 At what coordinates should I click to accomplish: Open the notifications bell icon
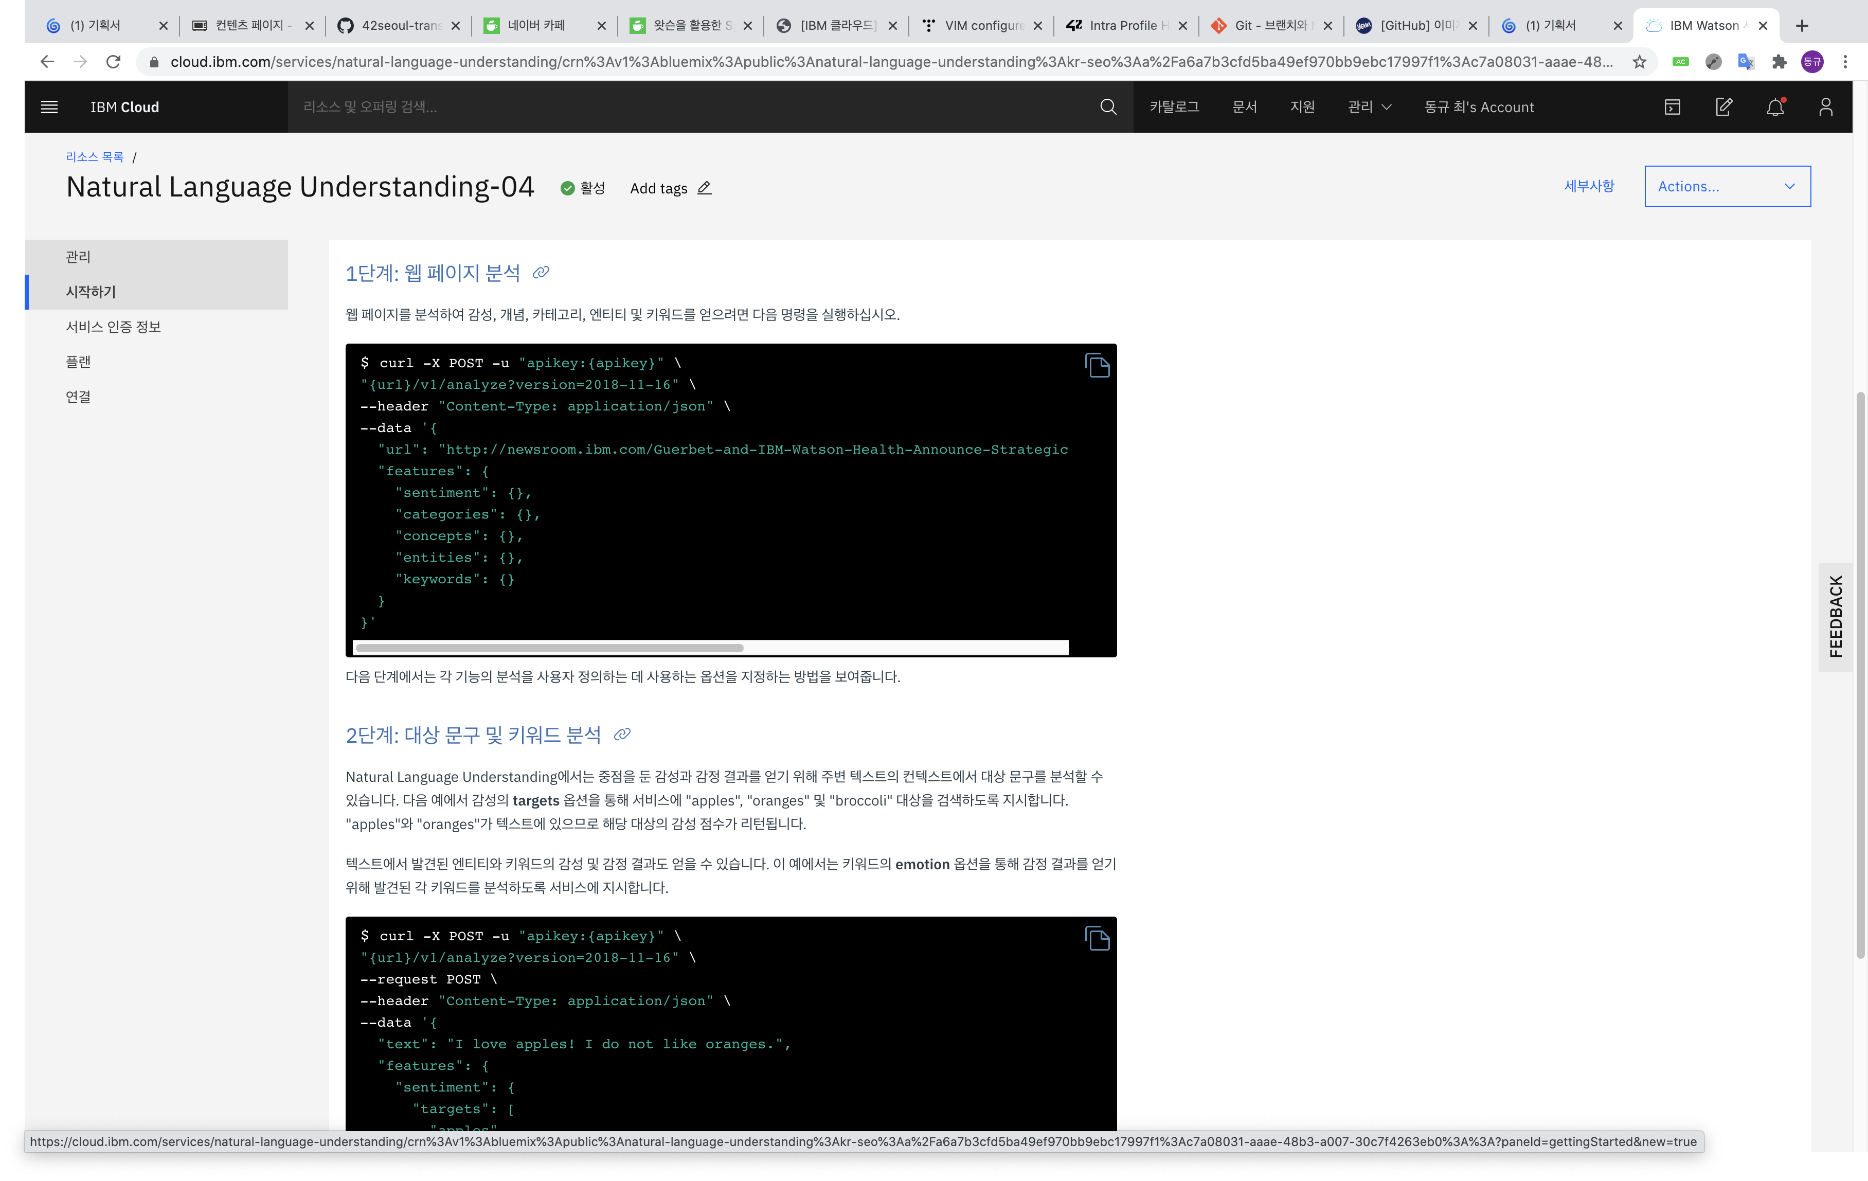tap(1775, 107)
